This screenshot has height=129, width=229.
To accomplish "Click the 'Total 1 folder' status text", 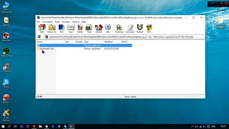I will coord(130,97).
